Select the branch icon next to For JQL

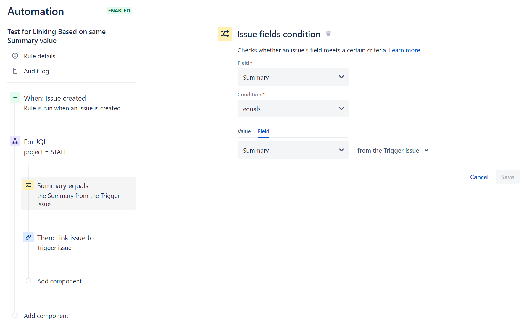[x=15, y=141]
